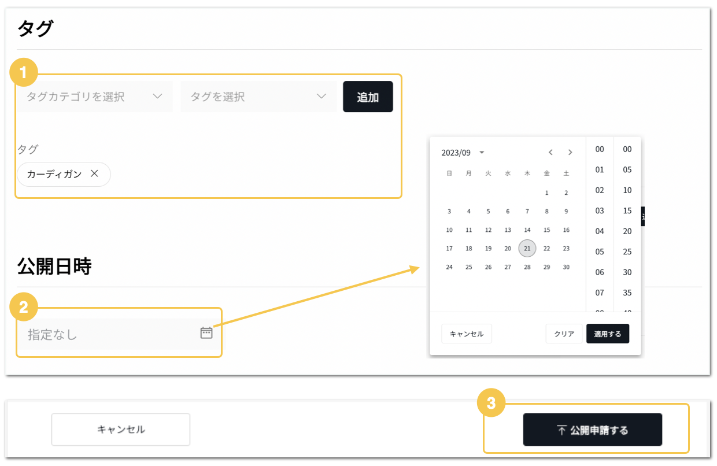
Task: Choose minute 30 in the minute column
Action: 627,272
